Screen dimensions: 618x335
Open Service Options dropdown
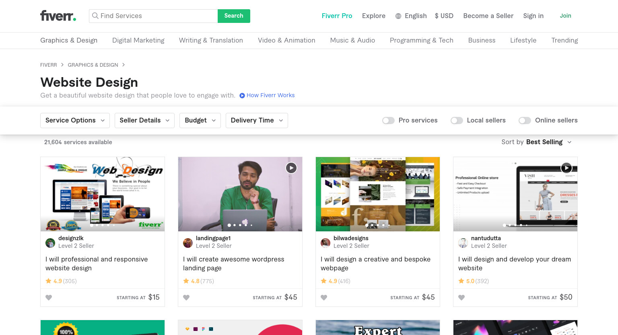point(75,121)
